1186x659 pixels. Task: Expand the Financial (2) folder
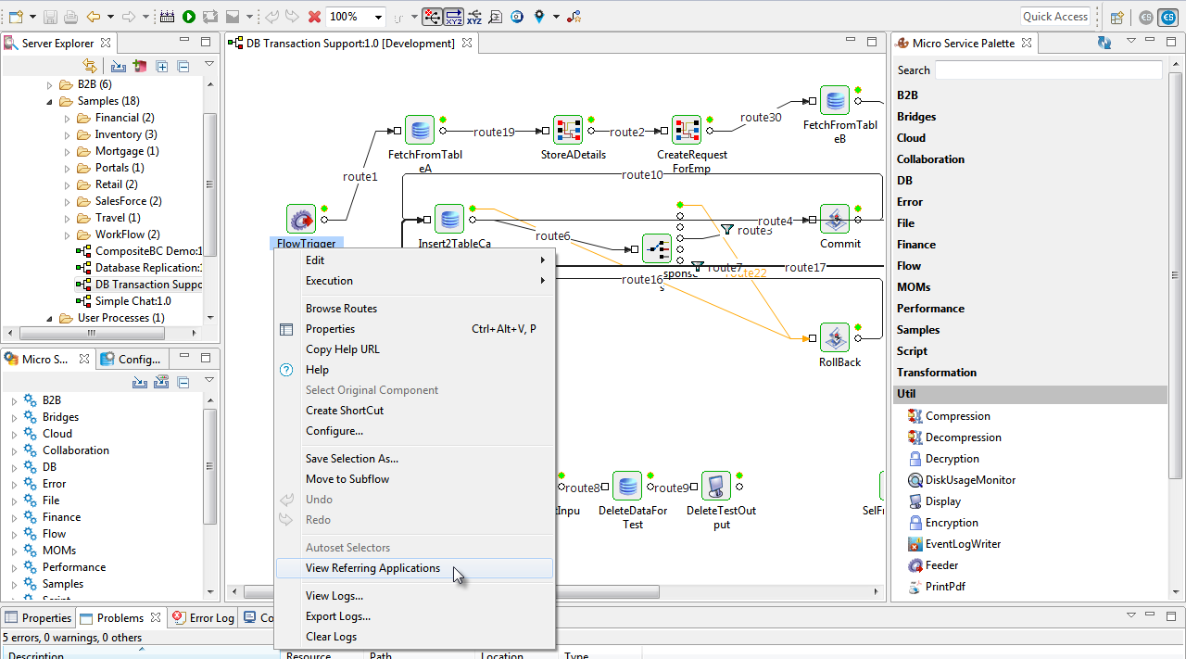point(68,118)
